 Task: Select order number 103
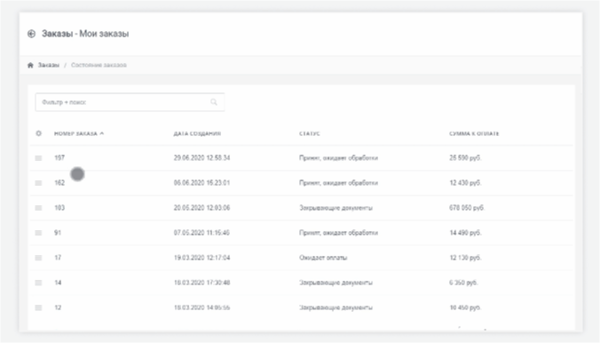tap(59, 208)
